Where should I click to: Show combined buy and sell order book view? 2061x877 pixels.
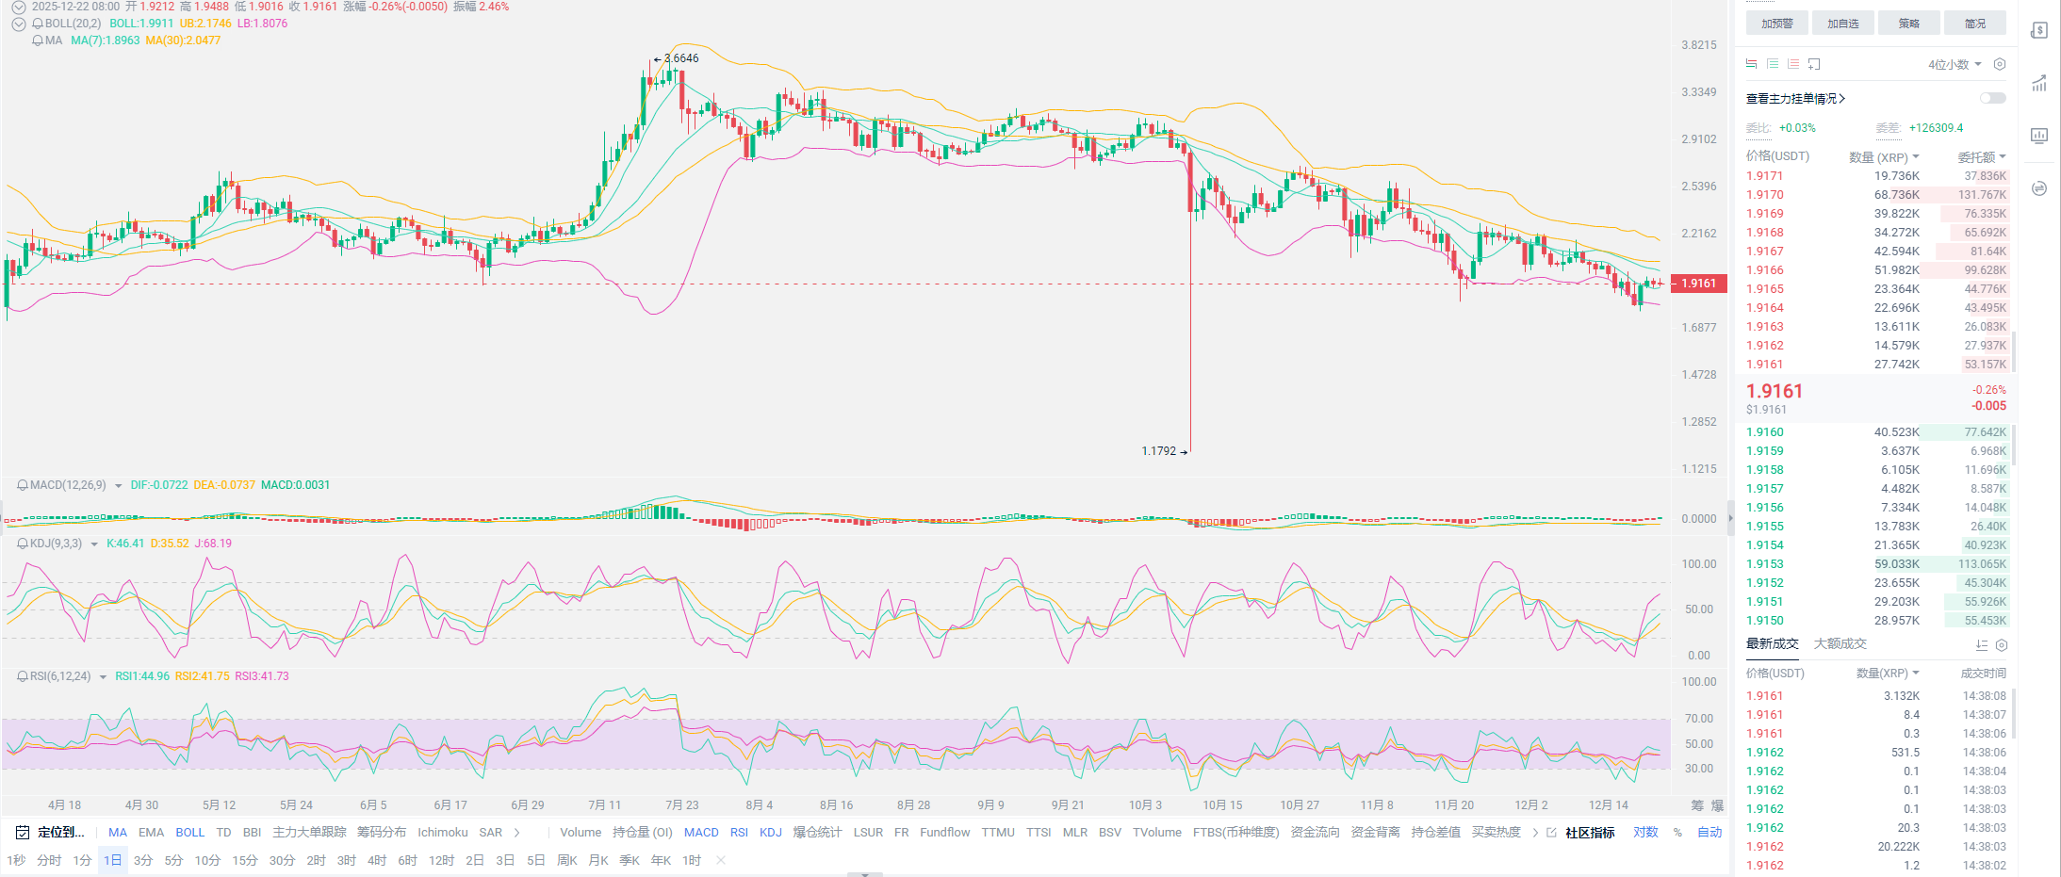[x=1751, y=64]
